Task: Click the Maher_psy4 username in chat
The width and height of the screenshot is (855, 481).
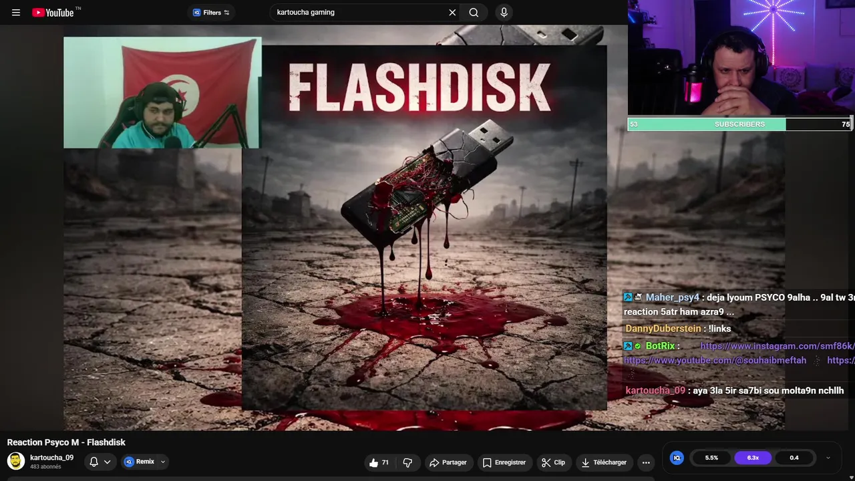Action: 672,297
